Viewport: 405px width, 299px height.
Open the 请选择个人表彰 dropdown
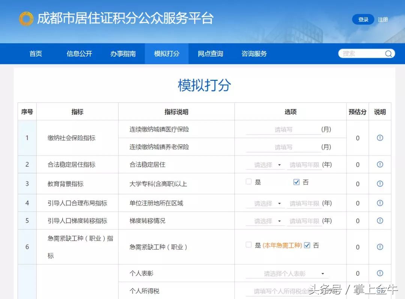287,273
